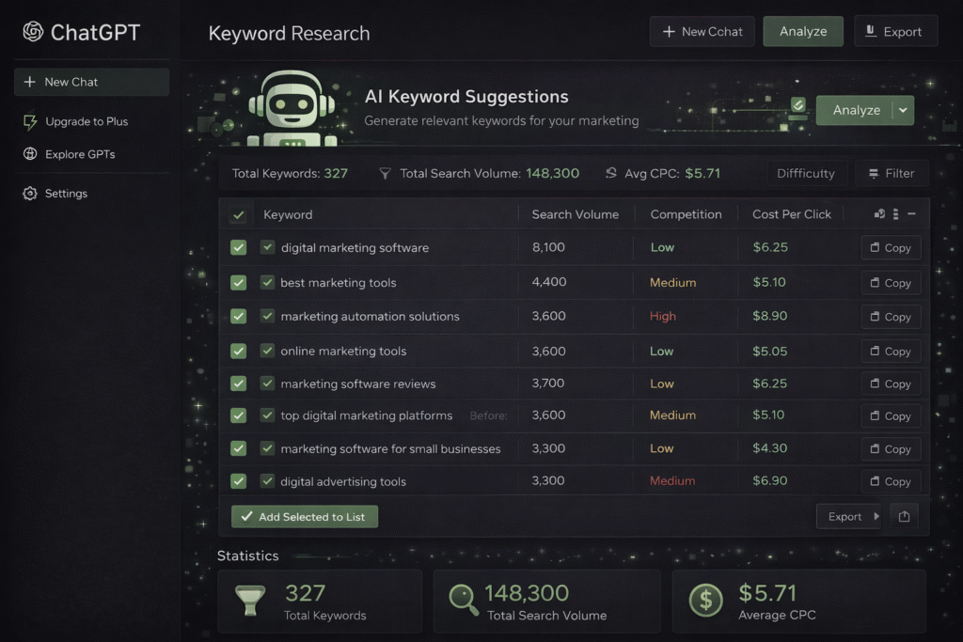963x642 pixels.
Task: Click the Settings gear icon in sidebar
Action: (x=30, y=194)
